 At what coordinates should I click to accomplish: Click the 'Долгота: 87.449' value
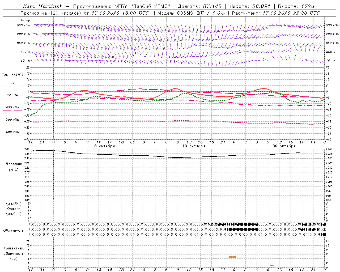[x=199, y=6]
